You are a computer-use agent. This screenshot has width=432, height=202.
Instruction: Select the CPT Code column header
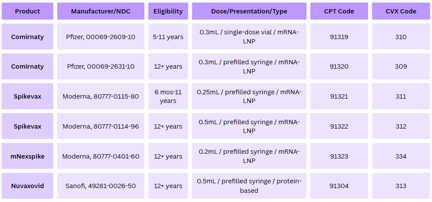(339, 11)
